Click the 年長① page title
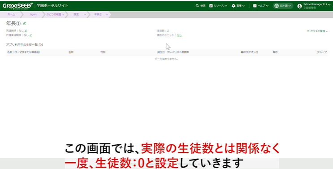Screen dimensions: 333x169 [13, 23]
